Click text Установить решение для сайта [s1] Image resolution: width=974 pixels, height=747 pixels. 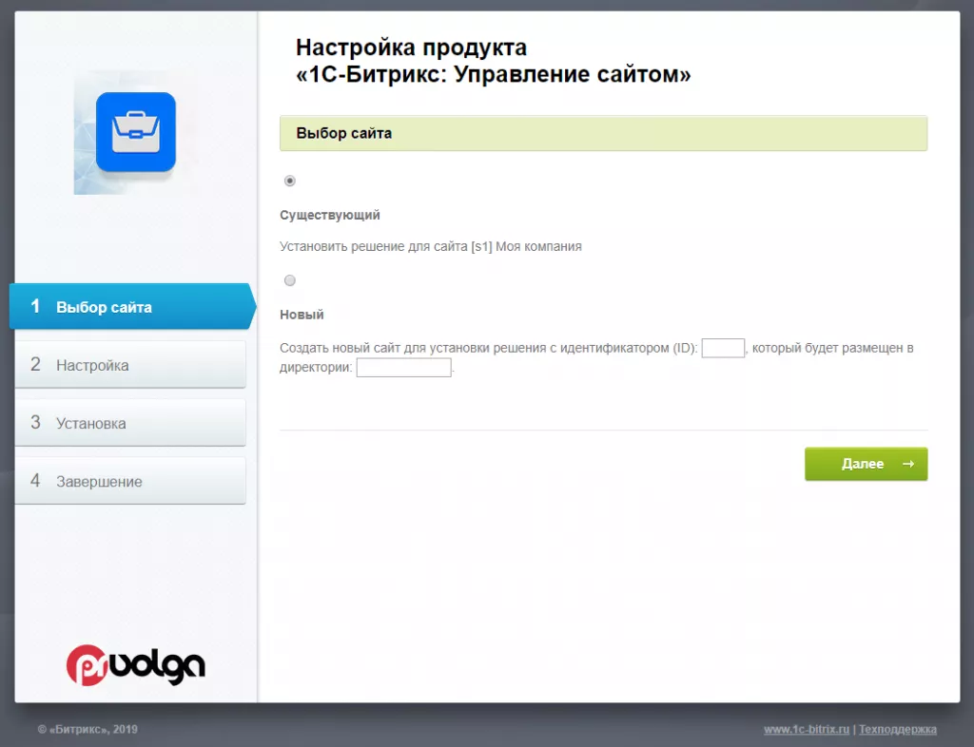click(x=386, y=246)
